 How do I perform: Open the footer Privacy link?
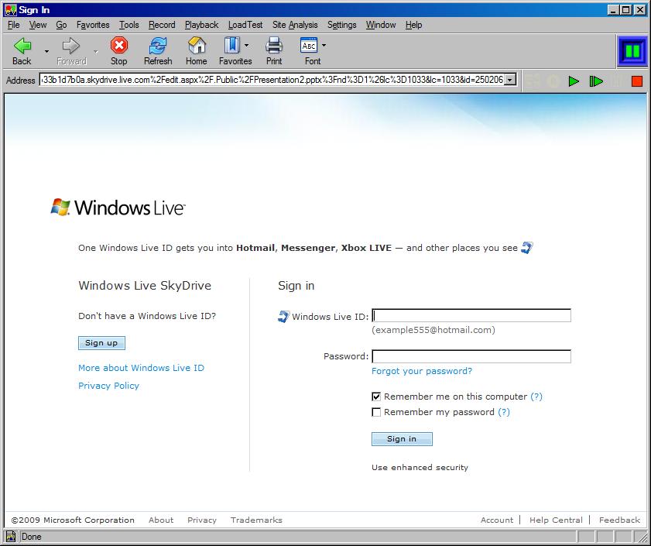click(202, 520)
